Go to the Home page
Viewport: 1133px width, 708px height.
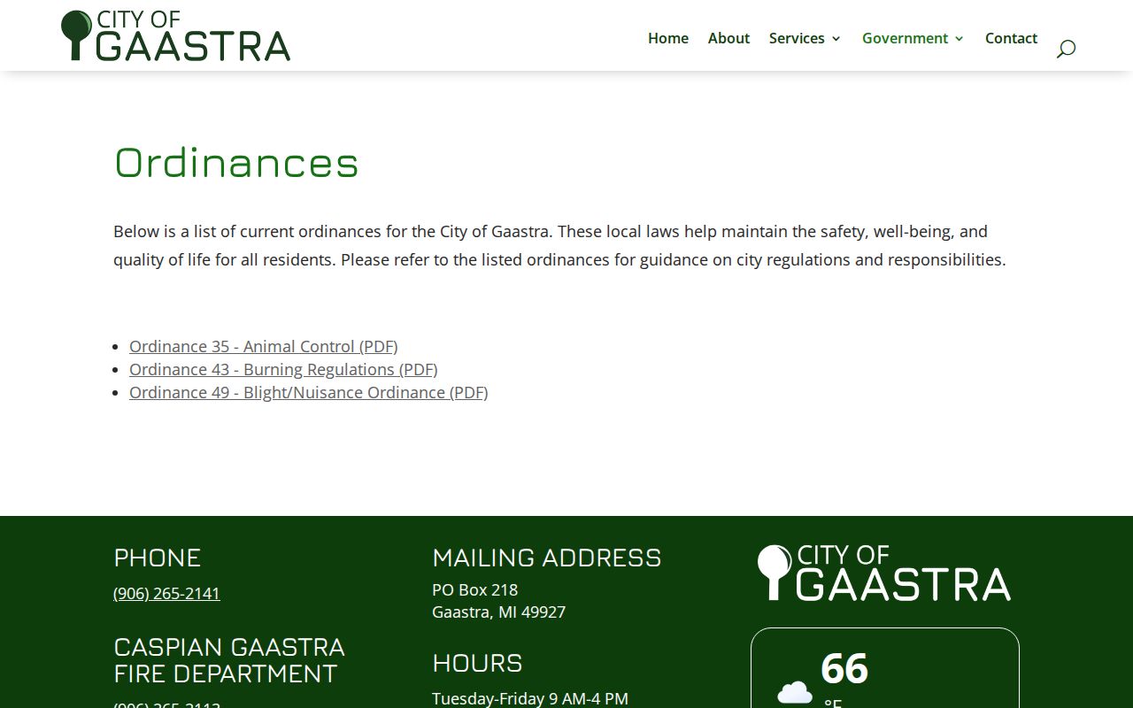click(668, 38)
